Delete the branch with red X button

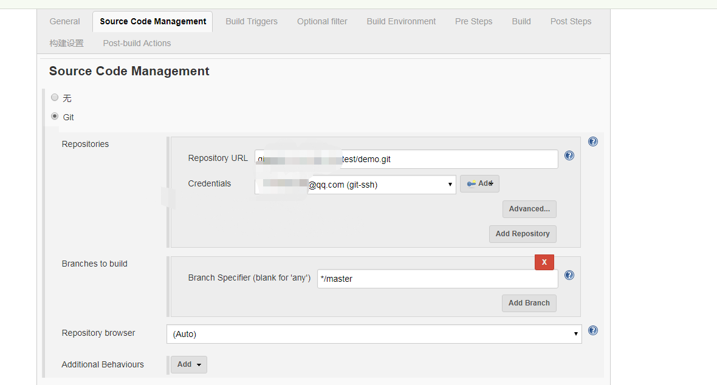click(x=544, y=262)
